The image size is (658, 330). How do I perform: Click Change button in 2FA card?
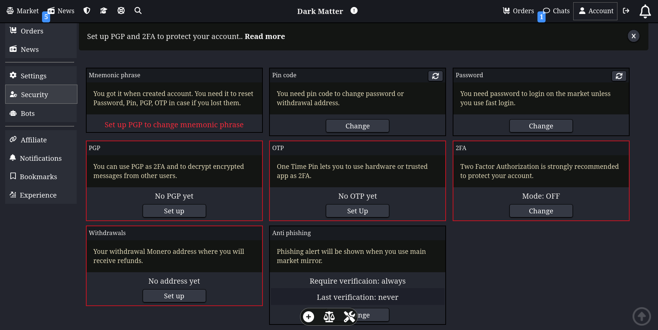(541, 211)
